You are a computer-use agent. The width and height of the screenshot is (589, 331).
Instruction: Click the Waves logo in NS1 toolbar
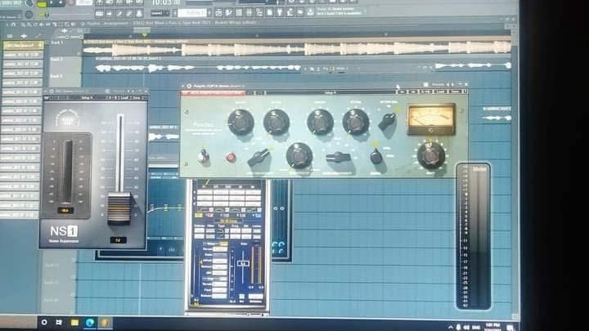pos(47,98)
